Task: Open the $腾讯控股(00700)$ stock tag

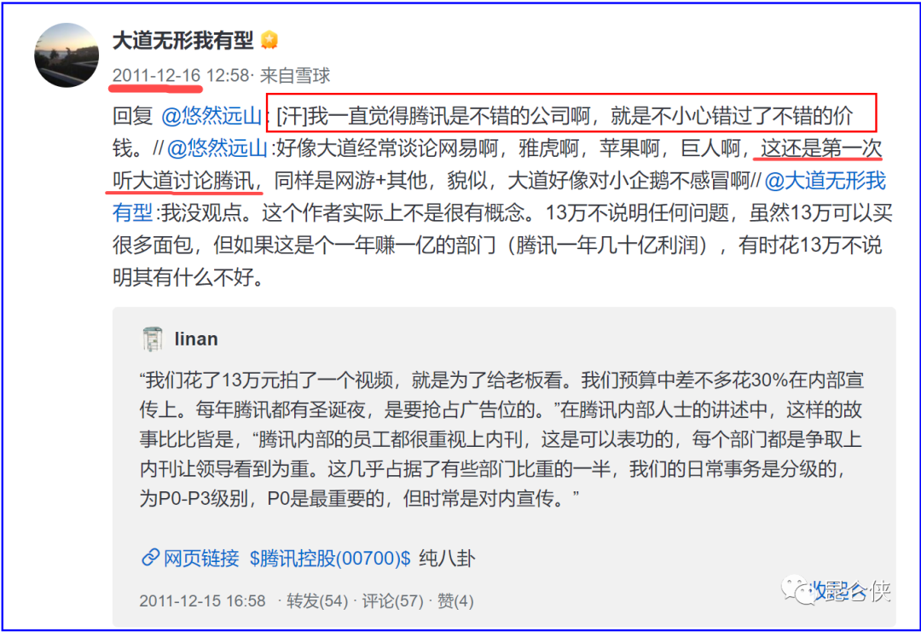Action: 329,558
